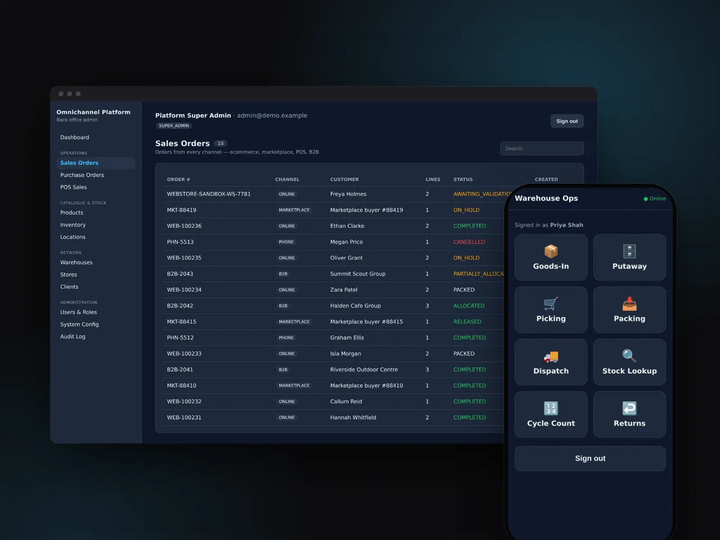
Task: Open Stores in the sidebar
Action: click(68, 274)
